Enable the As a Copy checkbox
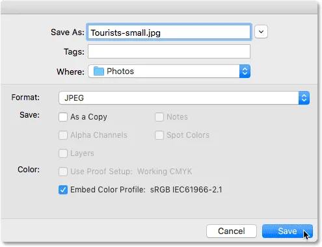 coord(63,117)
